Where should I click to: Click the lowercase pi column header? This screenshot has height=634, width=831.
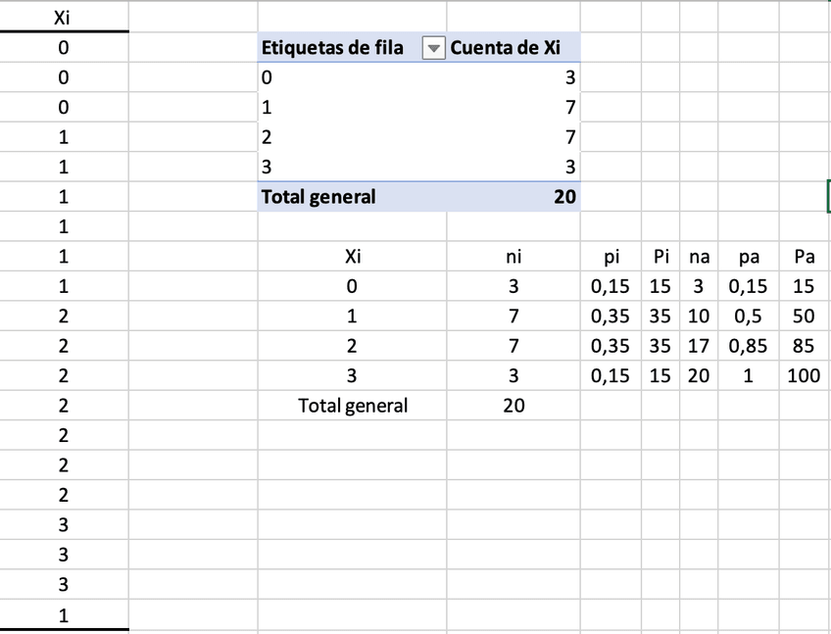tap(611, 257)
